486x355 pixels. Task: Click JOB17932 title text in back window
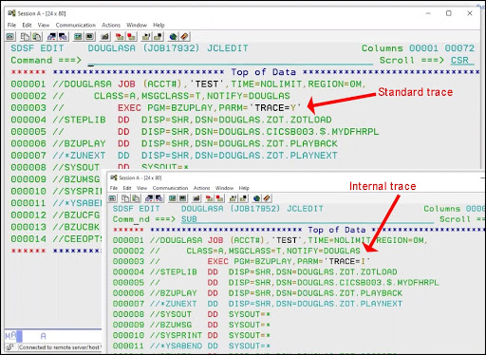(172, 48)
